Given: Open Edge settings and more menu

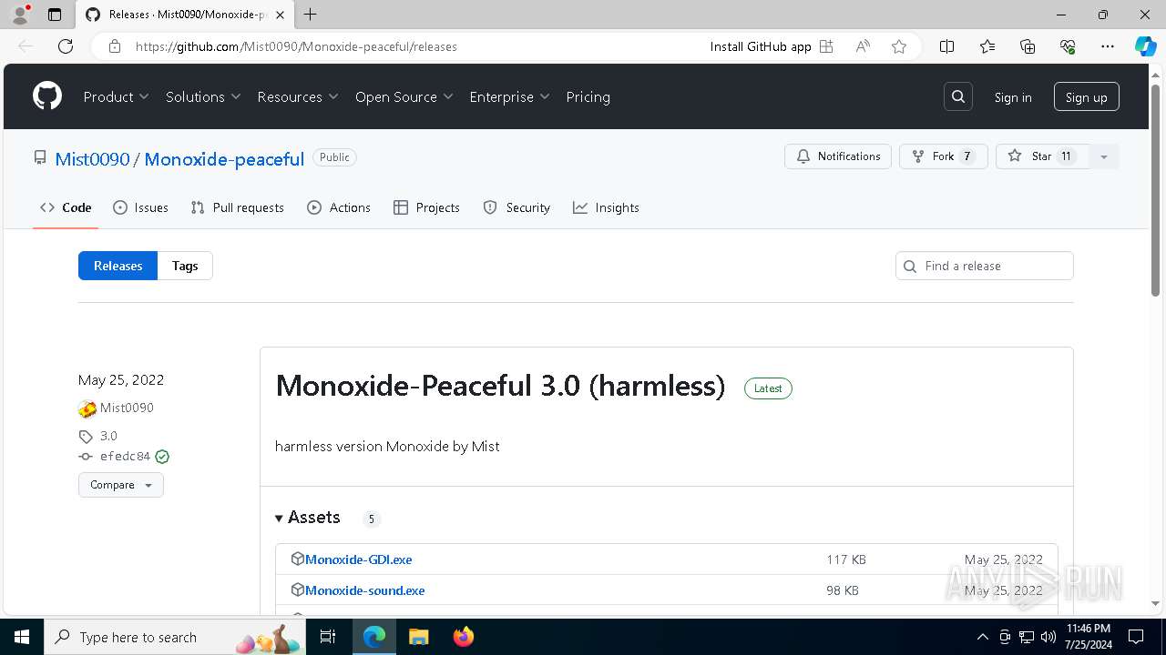Looking at the screenshot, I should pyautogui.click(x=1108, y=46).
